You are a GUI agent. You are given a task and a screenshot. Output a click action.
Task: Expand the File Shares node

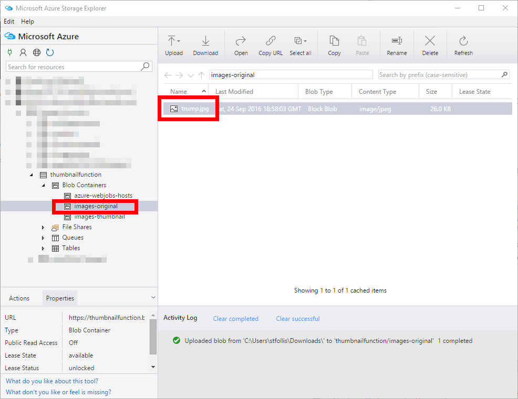coord(43,227)
